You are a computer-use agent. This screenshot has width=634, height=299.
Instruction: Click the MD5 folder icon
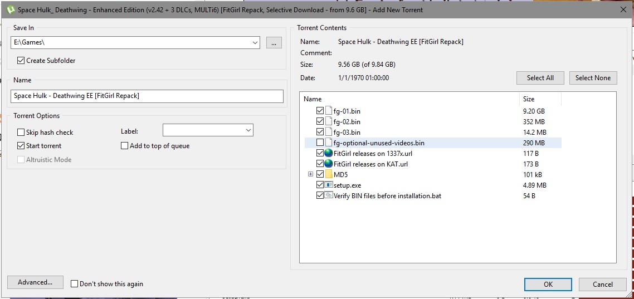pyautogui.click(x=329, y=174)
